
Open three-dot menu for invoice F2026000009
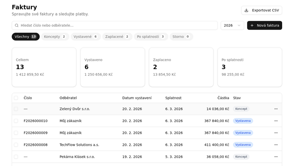tap(276, 133)
